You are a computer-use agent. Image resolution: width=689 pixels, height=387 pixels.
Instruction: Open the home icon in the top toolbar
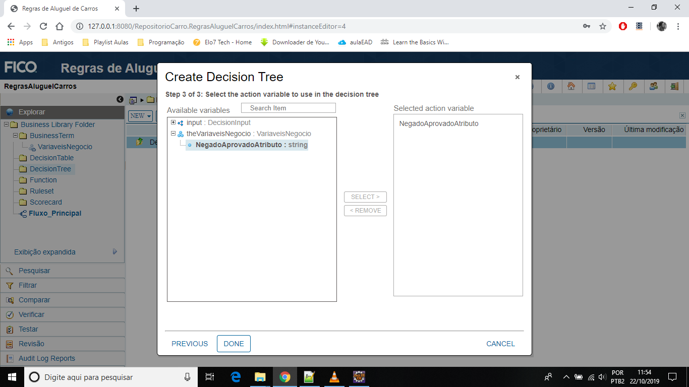click(x=571, y=86)
